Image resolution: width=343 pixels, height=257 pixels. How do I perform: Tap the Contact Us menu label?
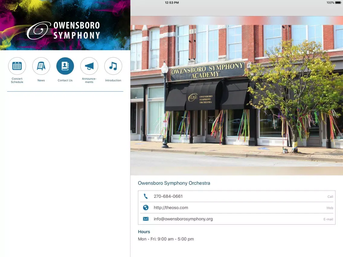coord(65,81)
